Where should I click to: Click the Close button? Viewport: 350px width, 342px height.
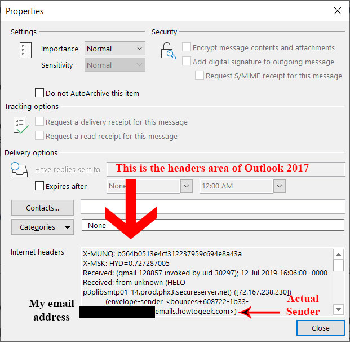321,328
